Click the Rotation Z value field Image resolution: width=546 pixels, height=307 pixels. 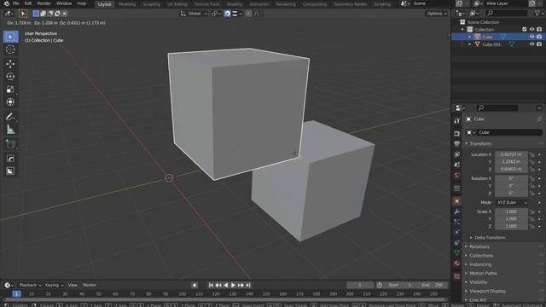click(x=511, y=194)
